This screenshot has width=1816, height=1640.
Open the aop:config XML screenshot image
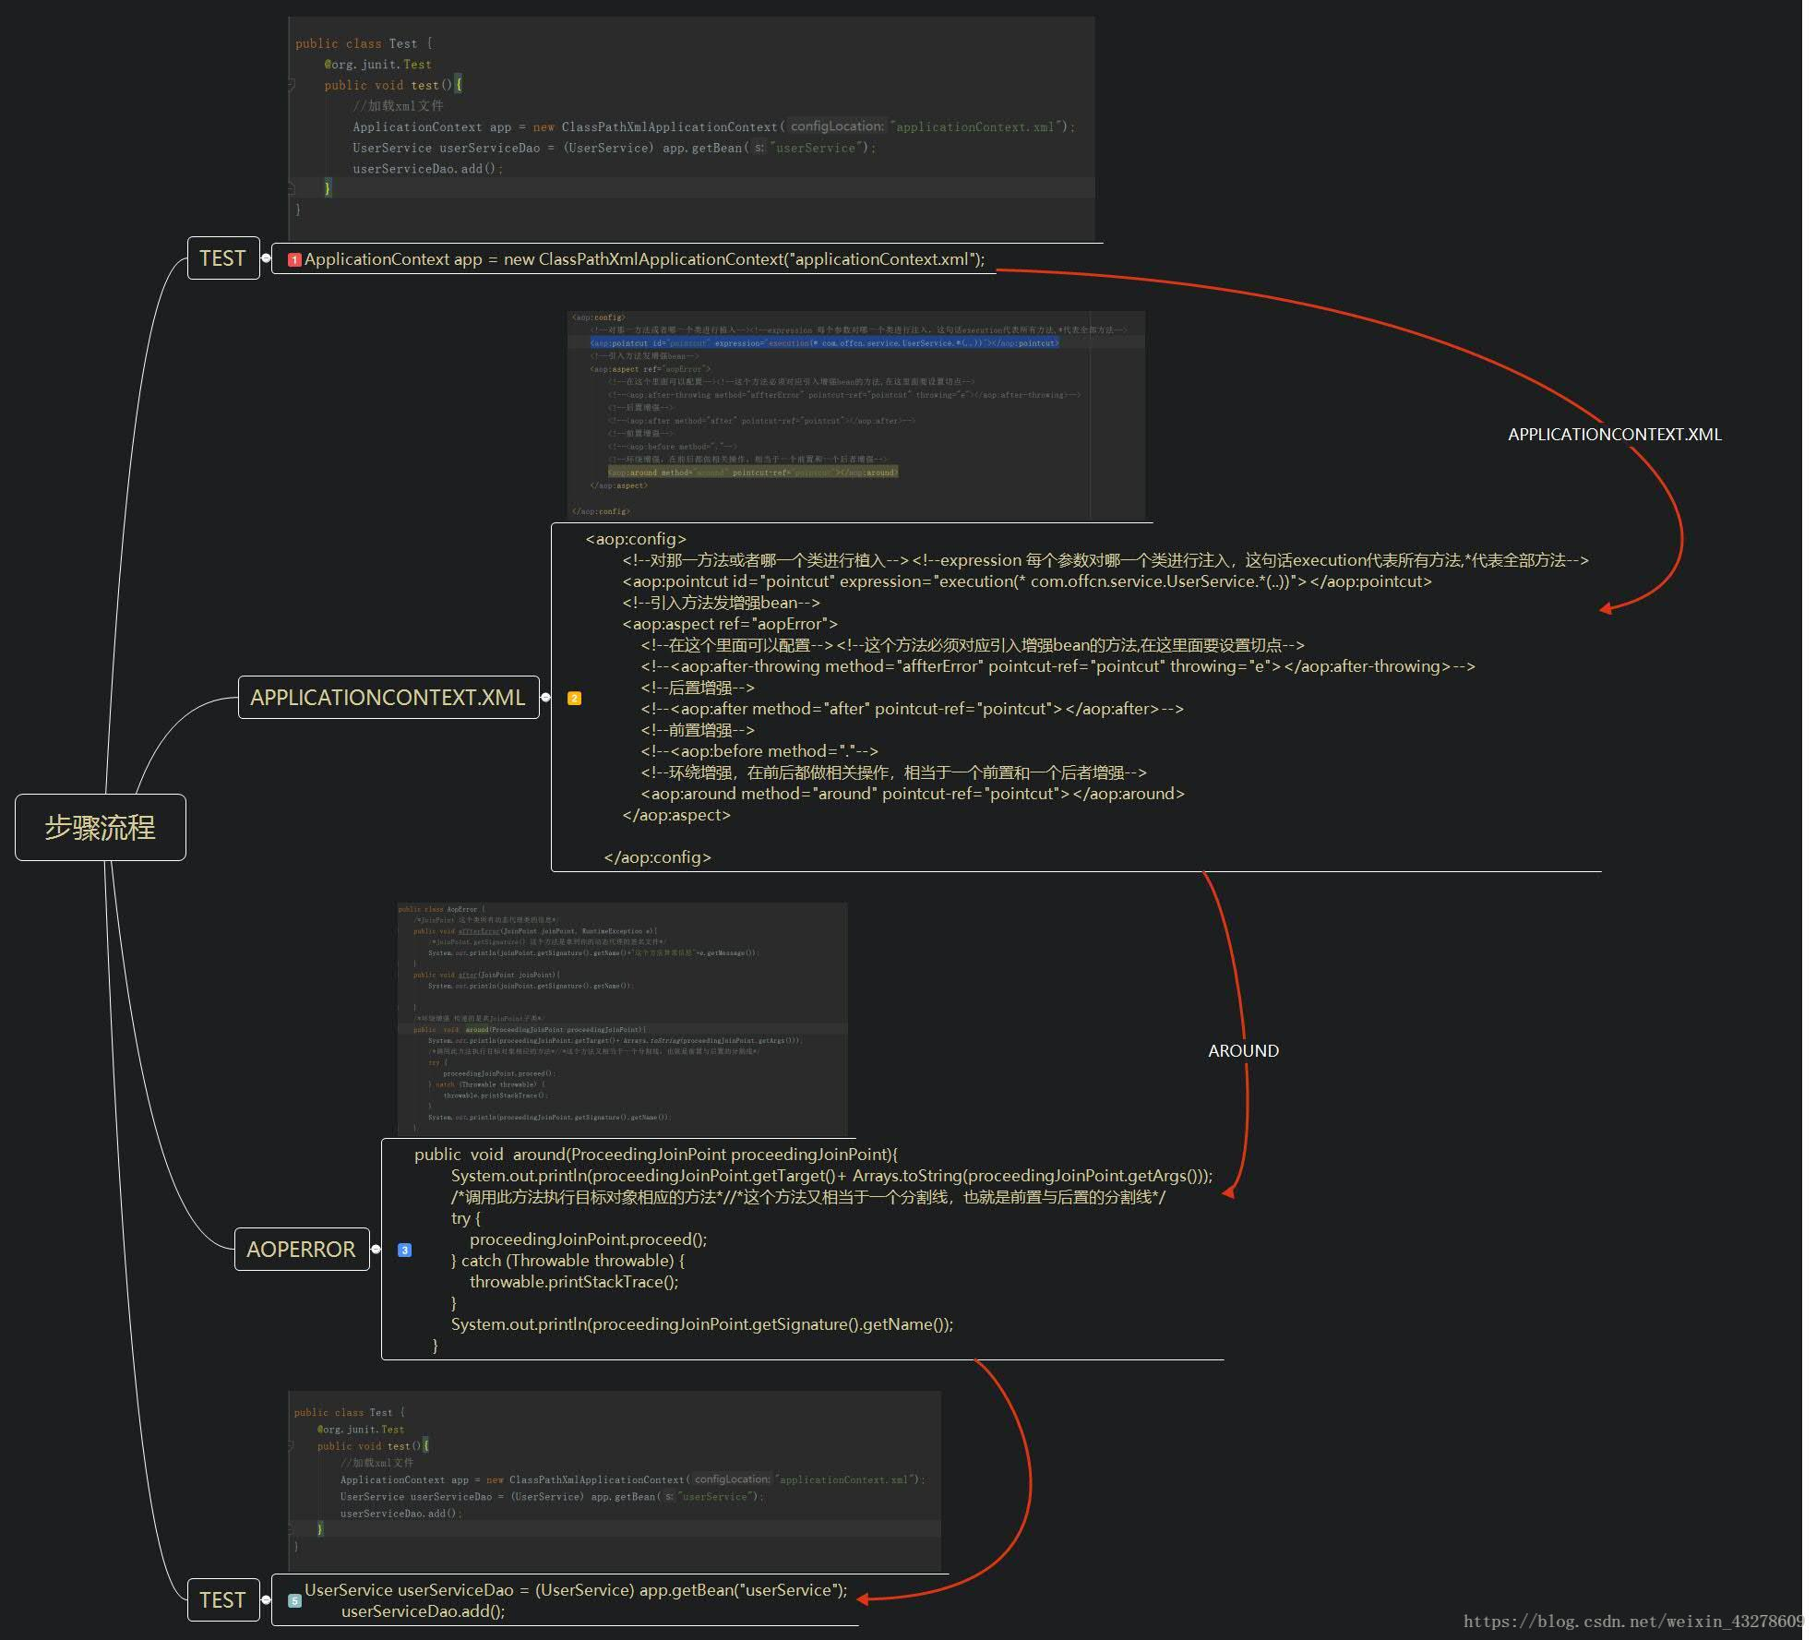click(x=855, y=414)
